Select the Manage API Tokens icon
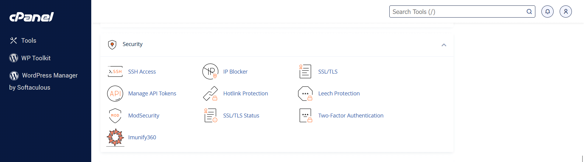 click(115, 94)
